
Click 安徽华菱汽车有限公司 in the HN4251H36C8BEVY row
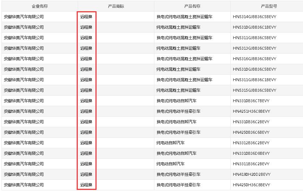pyautogui.click(x=24, y=111)
